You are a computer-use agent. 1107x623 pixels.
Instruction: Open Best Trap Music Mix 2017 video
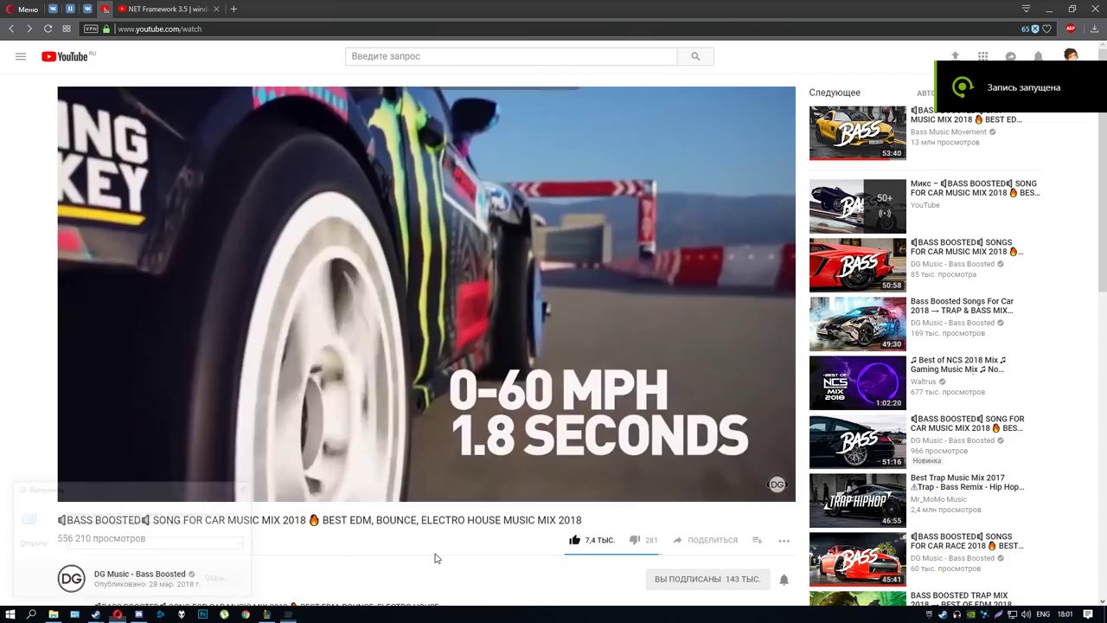coord(967,483)
